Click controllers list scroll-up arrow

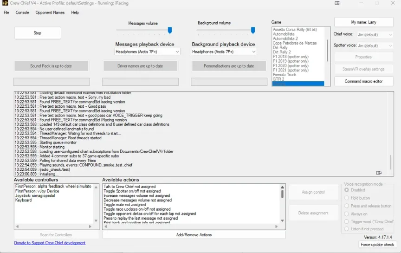pyautogui.click(x=96, y=187)
